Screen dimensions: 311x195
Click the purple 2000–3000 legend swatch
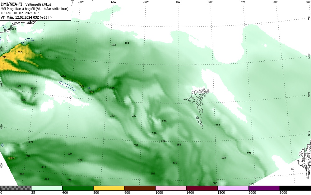coord(264,188)
